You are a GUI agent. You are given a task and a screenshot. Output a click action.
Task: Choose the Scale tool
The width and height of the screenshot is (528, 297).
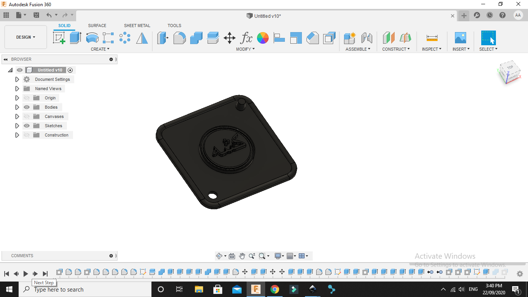[x=296, y=38]
